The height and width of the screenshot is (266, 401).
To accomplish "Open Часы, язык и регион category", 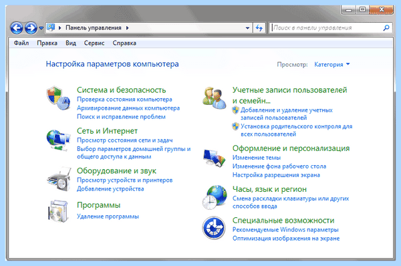I will point(269,189).
